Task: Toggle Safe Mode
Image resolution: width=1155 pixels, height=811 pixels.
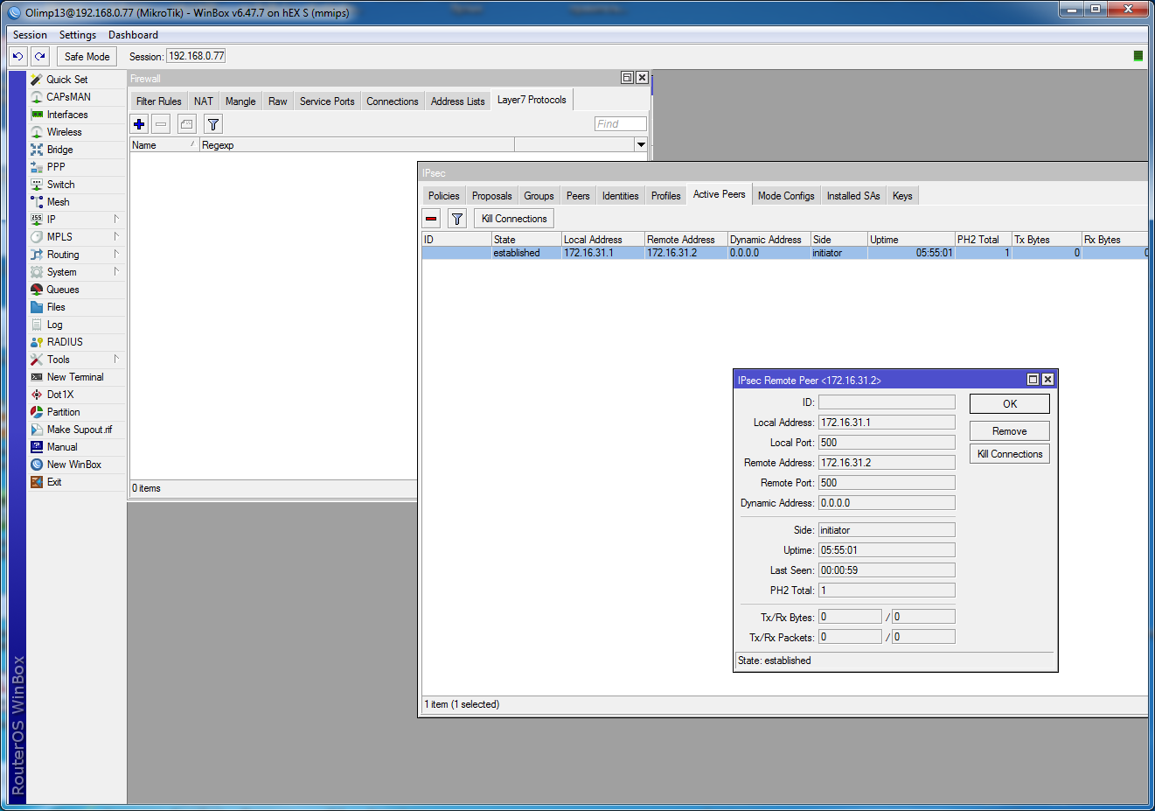Action: 87,57
